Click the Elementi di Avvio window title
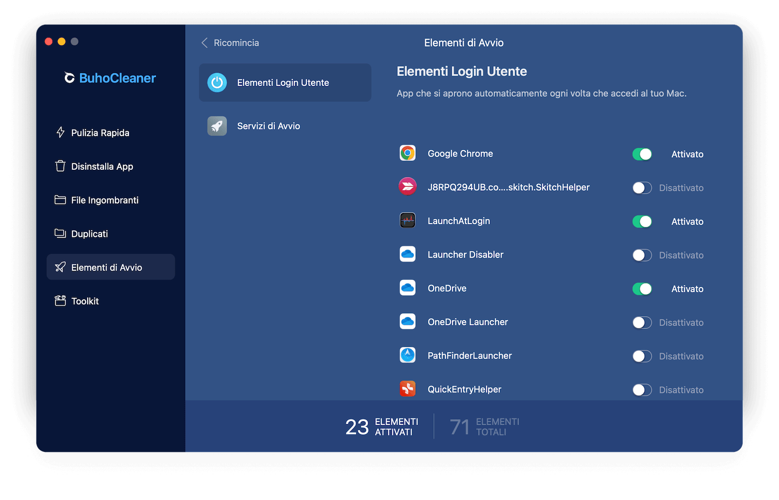 click(464, 43)
